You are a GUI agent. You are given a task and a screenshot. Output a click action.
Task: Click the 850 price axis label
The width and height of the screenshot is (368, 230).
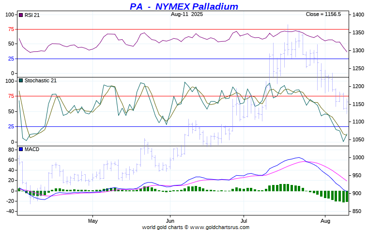click(x=357, y=211)
